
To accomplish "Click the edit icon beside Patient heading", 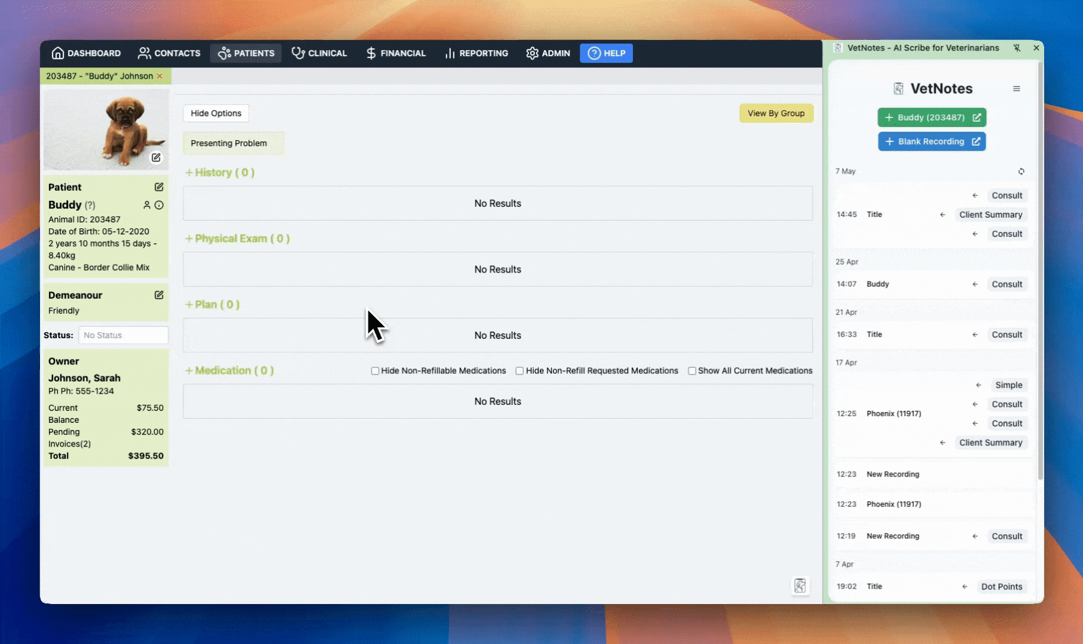I will (x=159, y=187).
